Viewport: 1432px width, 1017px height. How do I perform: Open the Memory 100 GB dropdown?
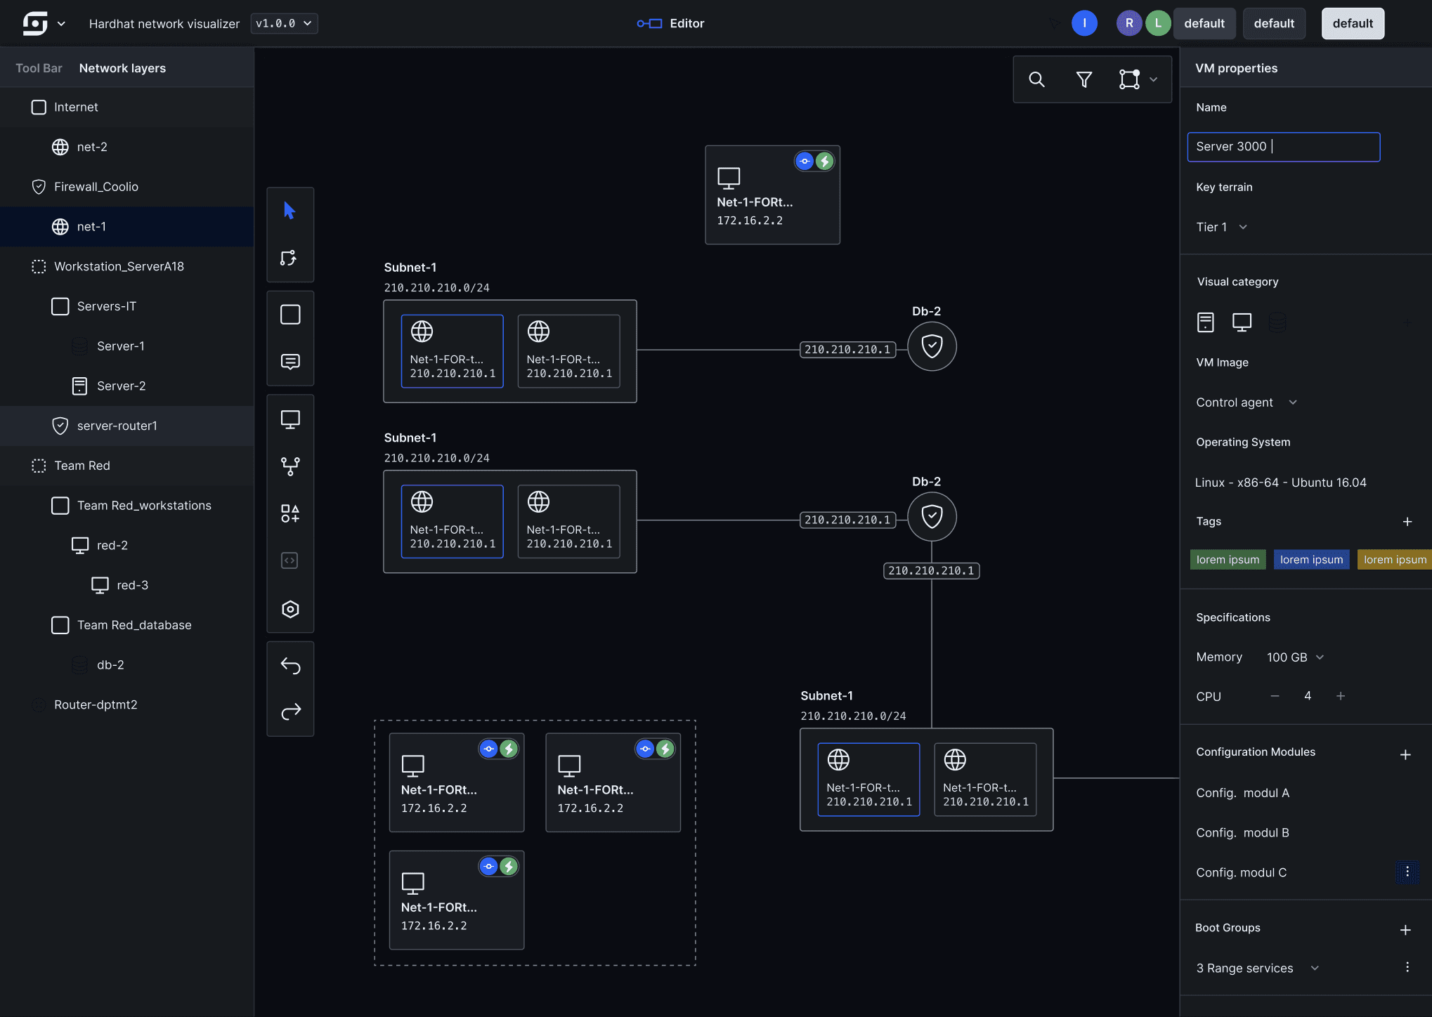point(1295,657)
